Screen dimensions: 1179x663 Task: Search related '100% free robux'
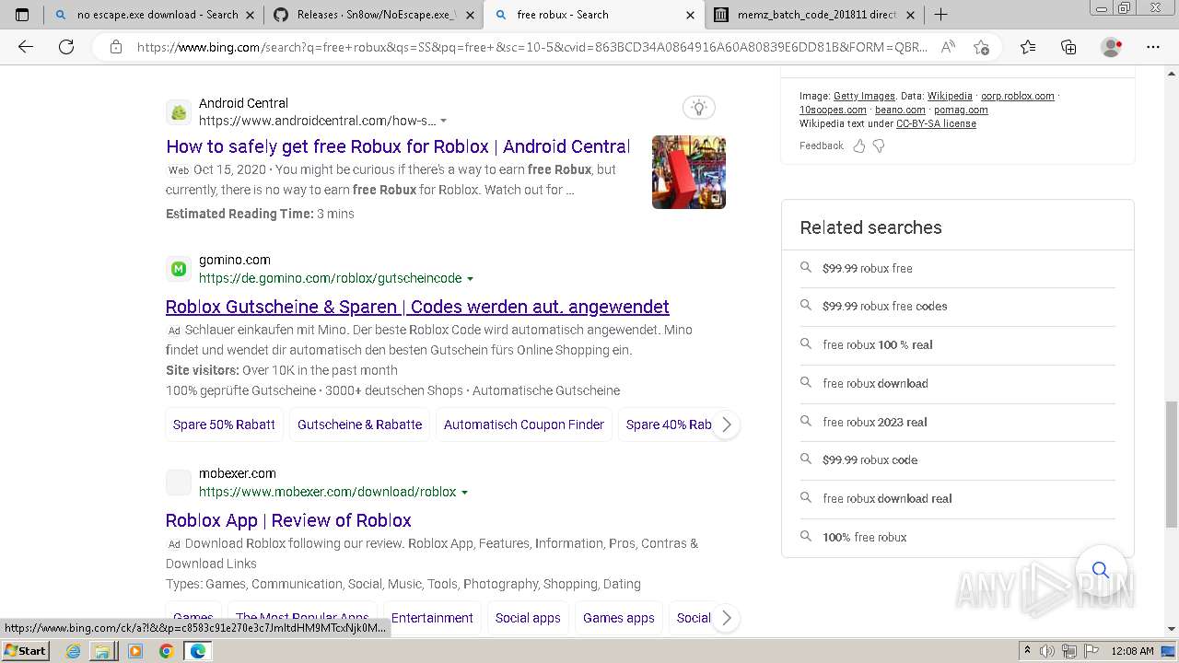click(958, 537)
